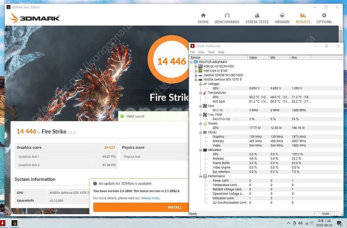The height and width of the screenshot is (228, 347).
Task: Open the HOME tab in 3DMark
Action: point(203,18)
